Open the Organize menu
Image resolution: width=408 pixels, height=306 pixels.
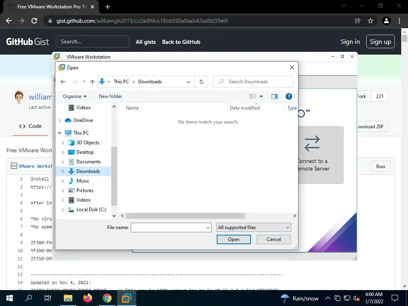(x=75, y=96)
